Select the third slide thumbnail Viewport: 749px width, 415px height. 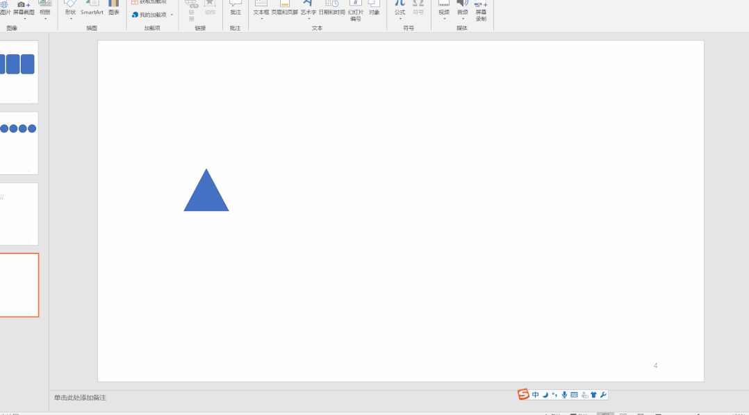coord(19,214)
